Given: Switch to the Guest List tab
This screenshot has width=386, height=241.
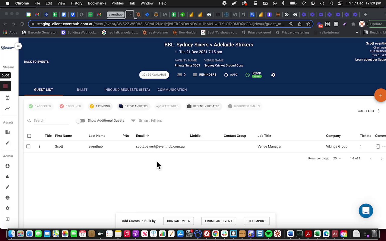Looking at the screenshot, I should 43,90.
